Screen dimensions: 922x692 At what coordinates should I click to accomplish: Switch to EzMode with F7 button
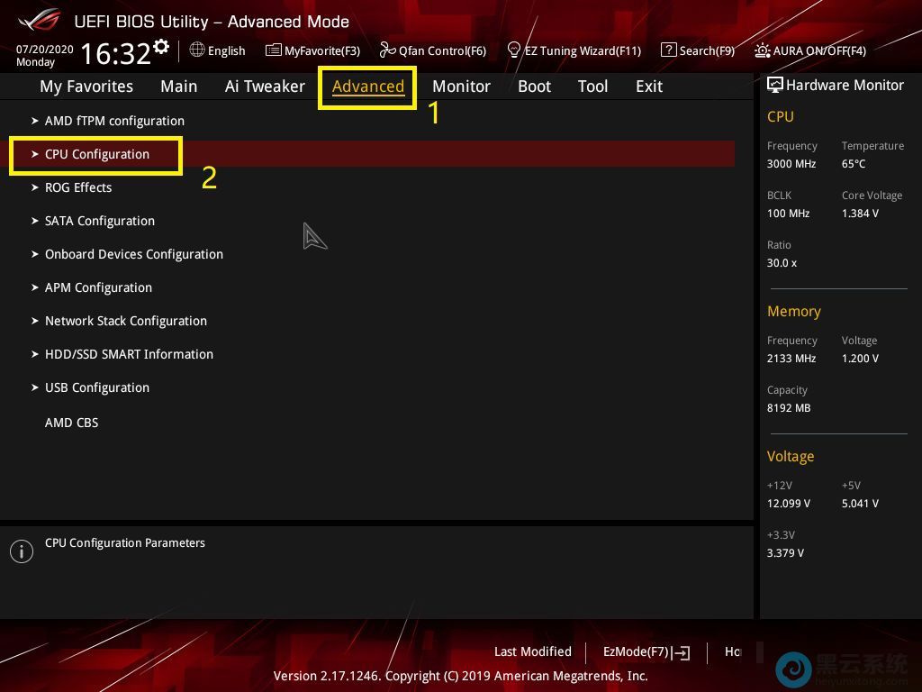pos(644,651)
